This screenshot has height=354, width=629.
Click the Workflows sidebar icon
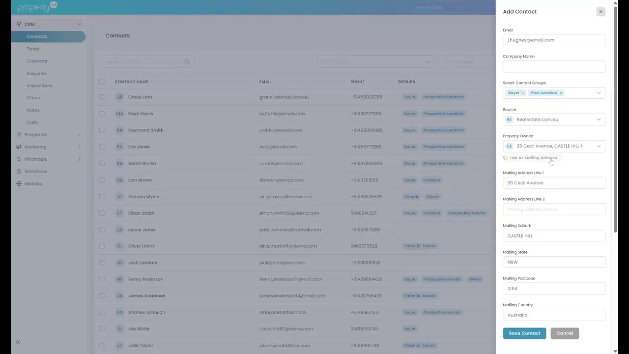(19, 172)
